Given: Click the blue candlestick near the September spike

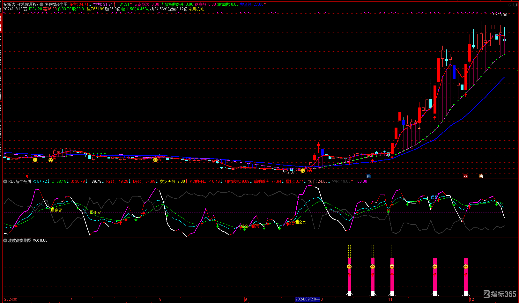Looking at the screenshot, I should click(322, 151).
